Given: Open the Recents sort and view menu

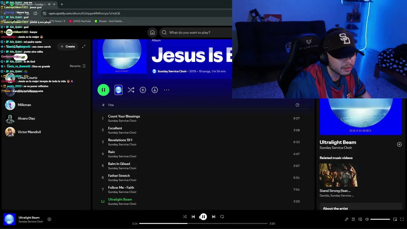Looking at the screenshot, I should [x=78, y=66].
